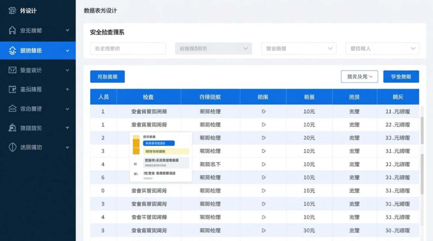Click the small icon in the first data row's 拍摄 column
Viewport: 433px width, 241px height.
click(264, 112)
